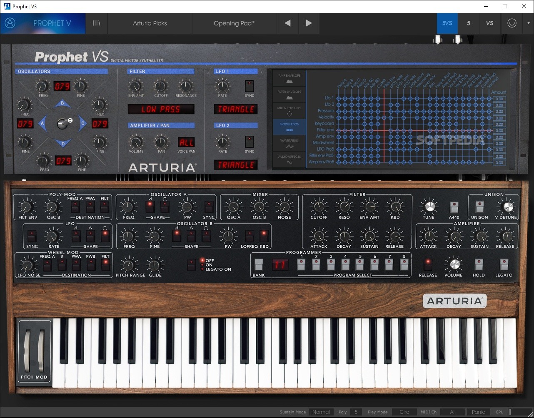Click the Bank button in Programmer
The height and width of the screenshot is (418, 534).
pyautogui.click(x=259, y=265)
